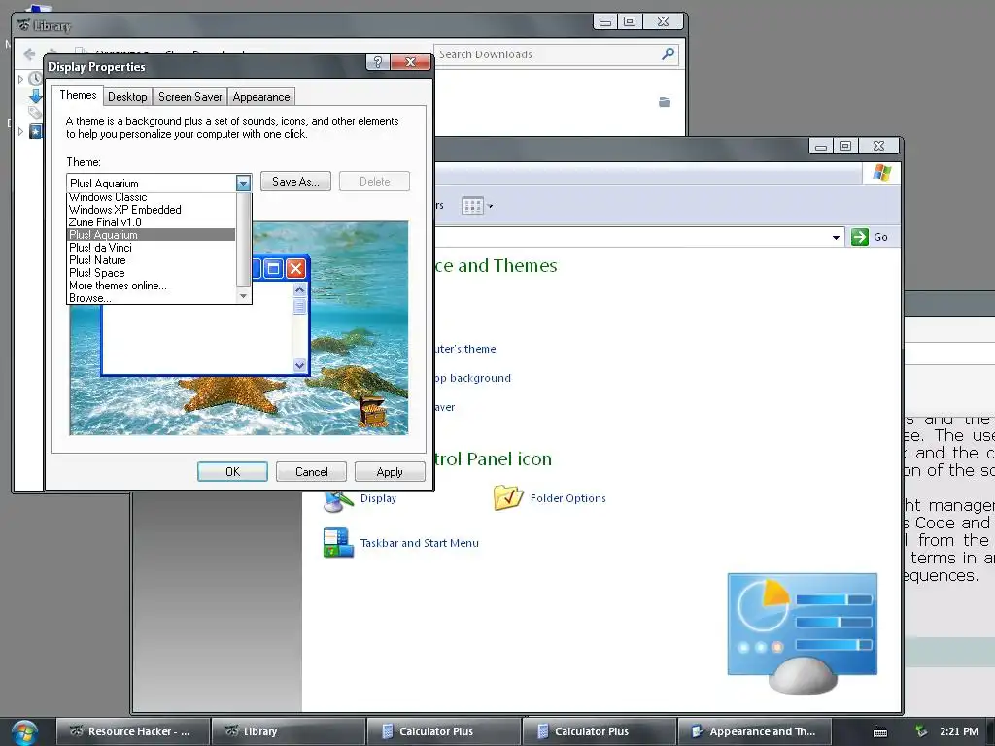This screenshot has height=746, width=995.
Task: Click the Windows flag logo icon
Action: tap(881, 173)
